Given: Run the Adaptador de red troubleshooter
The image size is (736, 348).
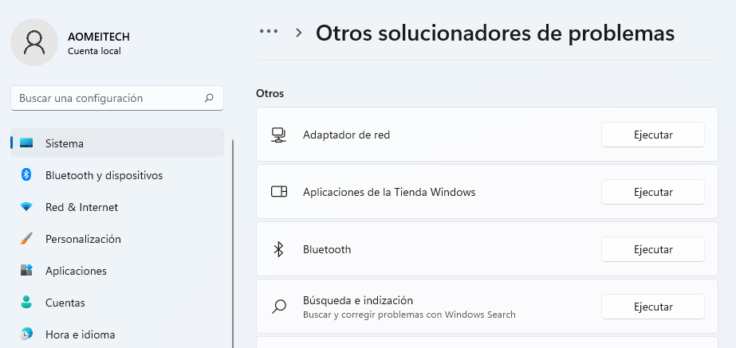Looking at the screenshot, I should coord(652,135).
